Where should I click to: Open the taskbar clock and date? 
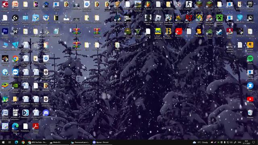pyautogui.click(x=246, y=142)
